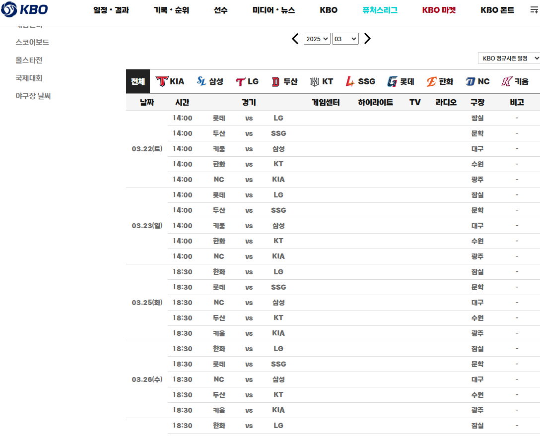Go to previous month with left arrow
The image size is (540, 438).
click(x=295, y=38)
